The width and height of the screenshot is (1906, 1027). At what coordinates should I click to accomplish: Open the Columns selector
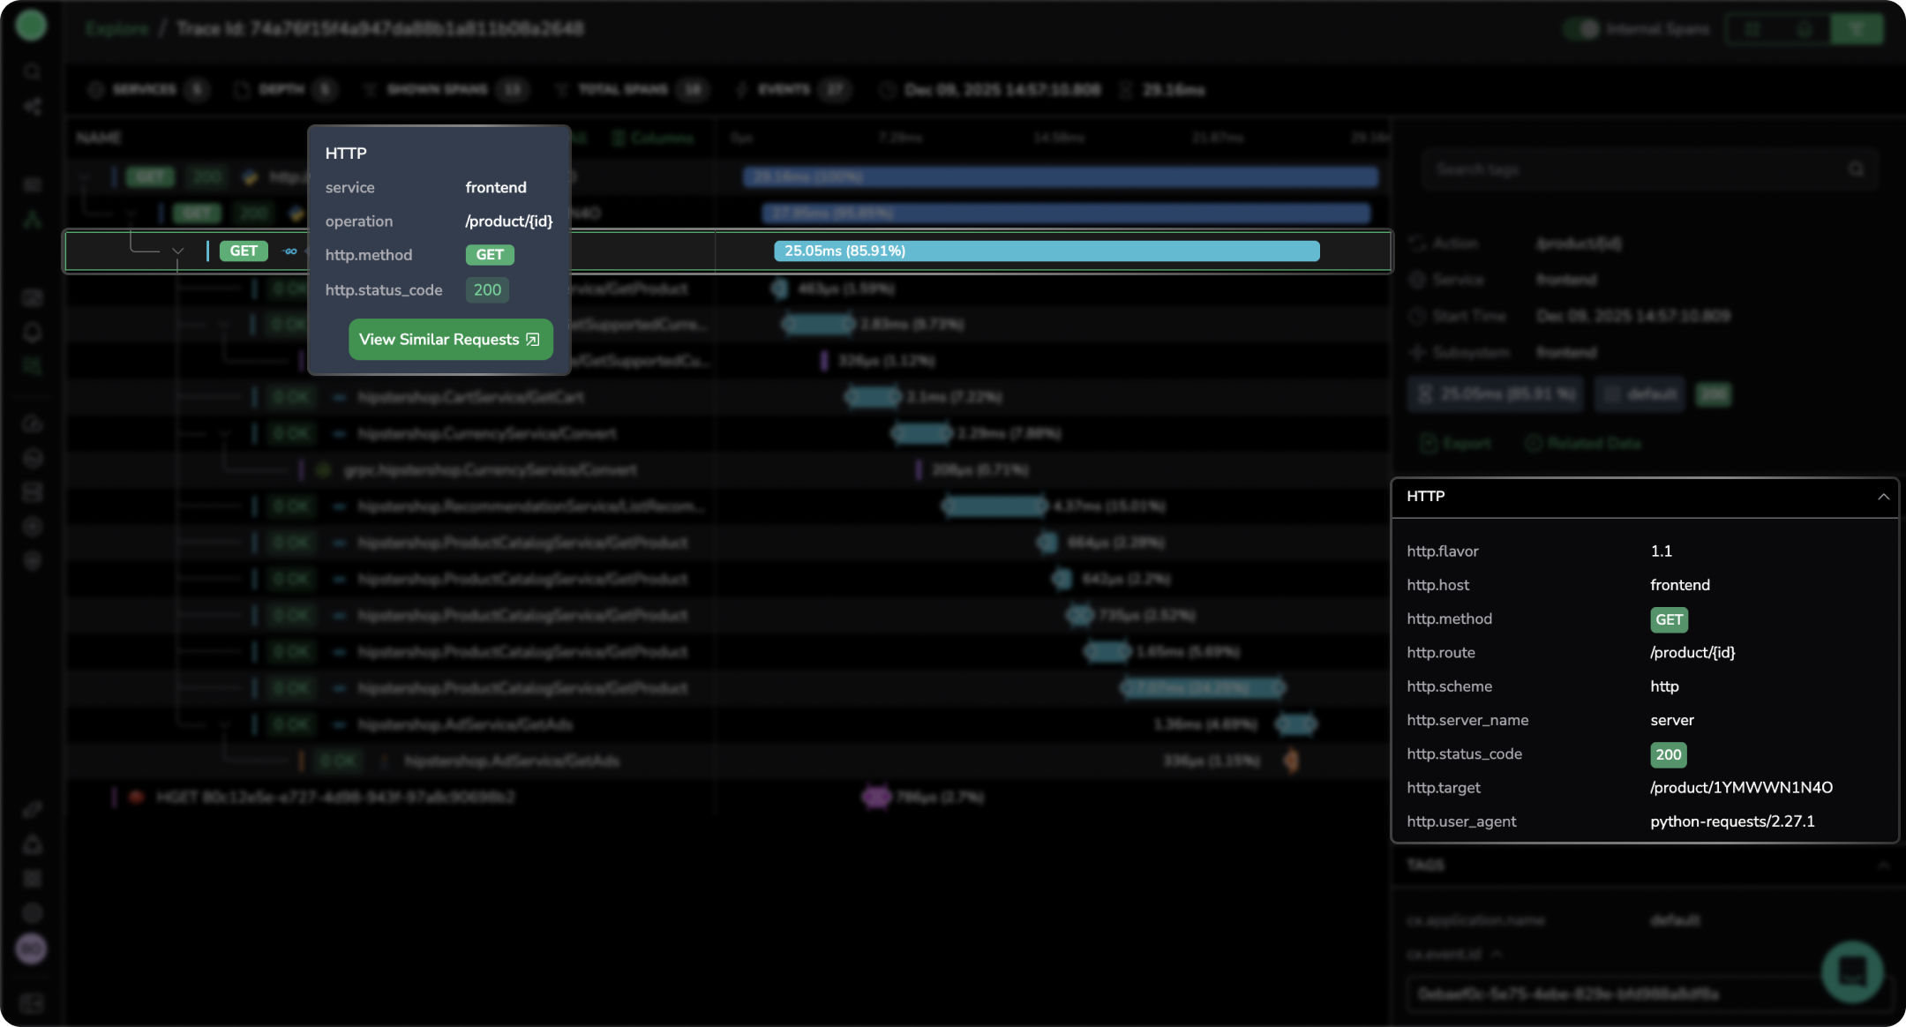654,139
